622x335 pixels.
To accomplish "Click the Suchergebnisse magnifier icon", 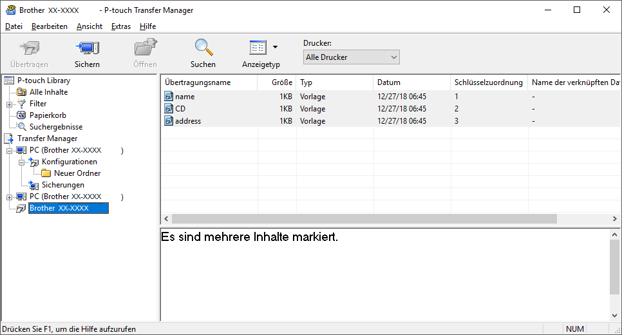I will click(22, 127).
